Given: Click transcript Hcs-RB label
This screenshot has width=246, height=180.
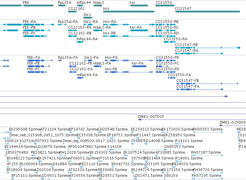Looking at the screenshot, I should (x=109, y=33).
